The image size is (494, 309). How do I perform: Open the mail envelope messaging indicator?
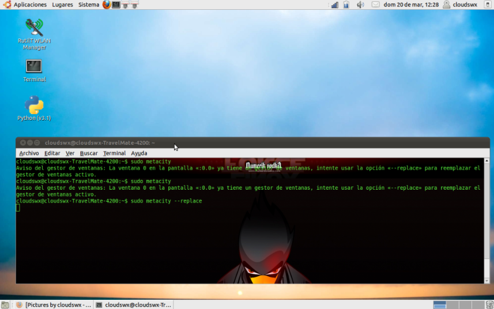pyautogui.click(x=375, y=5)
